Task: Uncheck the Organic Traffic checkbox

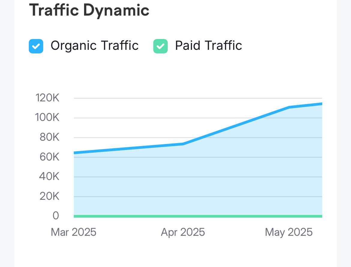Action: [36, 46]
